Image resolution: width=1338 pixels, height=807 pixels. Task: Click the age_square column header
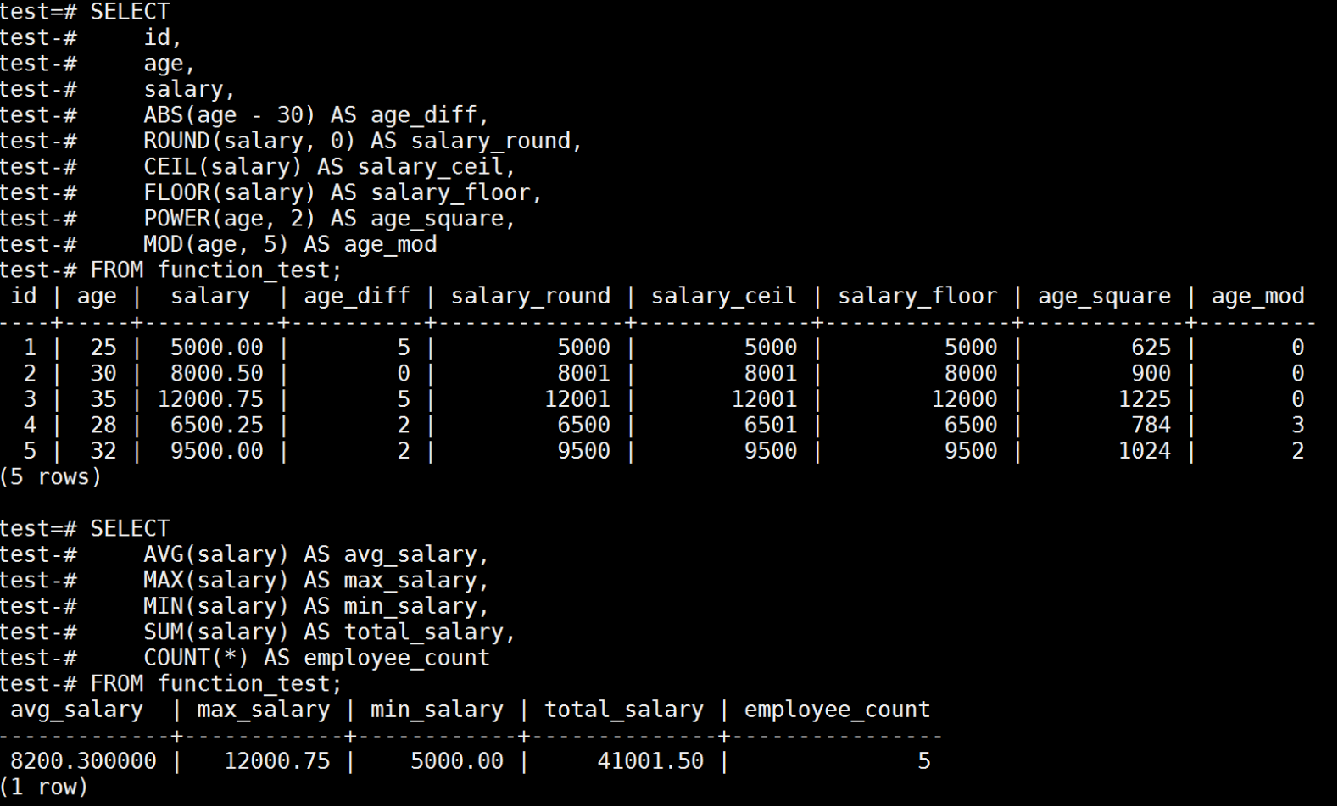(1103, 296)
